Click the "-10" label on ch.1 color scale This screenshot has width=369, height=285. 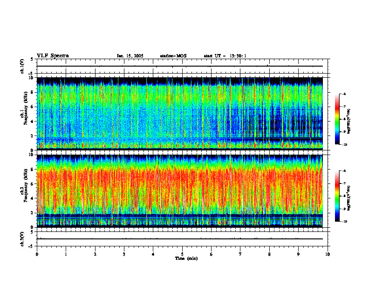click(344, 145)
